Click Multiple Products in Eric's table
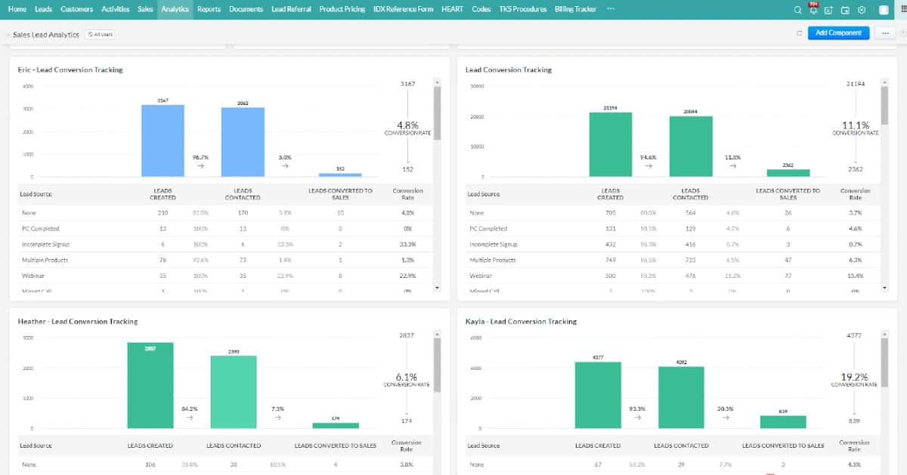The width and height of the screenshot is (907, 475). (45, 260)
